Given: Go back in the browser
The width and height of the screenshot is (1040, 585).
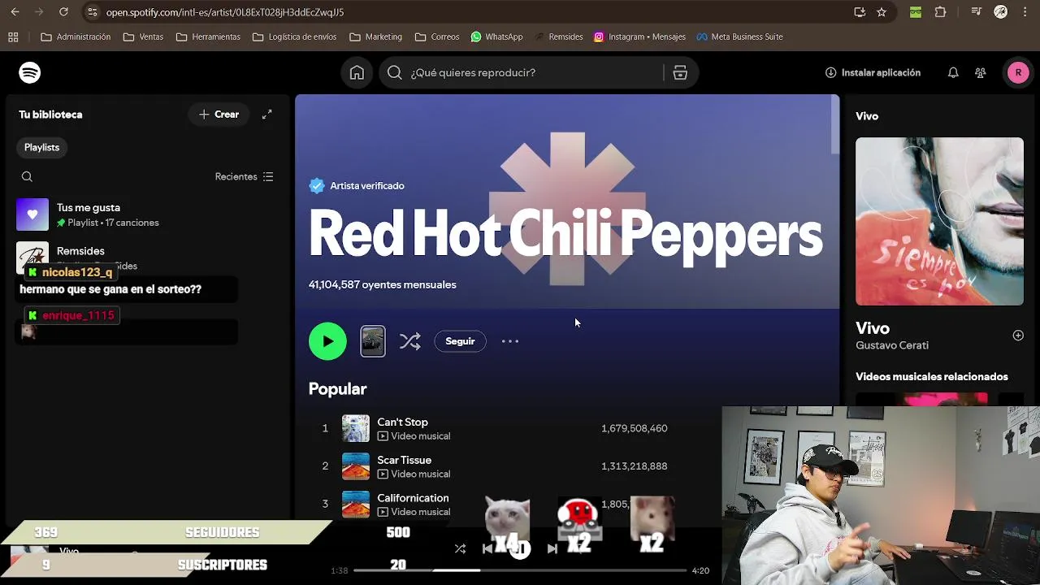Looking at the screenshot, I should pos(15,12).
